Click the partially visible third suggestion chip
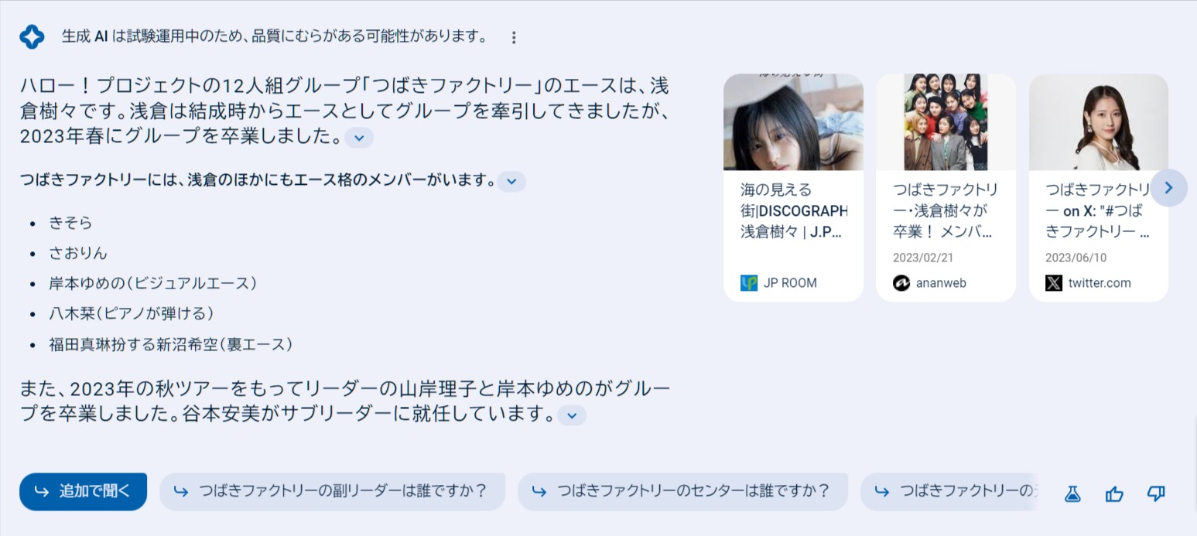The image size is (1197, 536). tap(949, 492)
